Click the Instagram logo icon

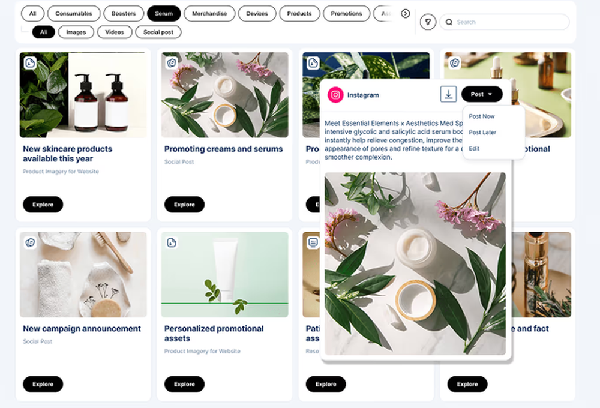[335, 95]
